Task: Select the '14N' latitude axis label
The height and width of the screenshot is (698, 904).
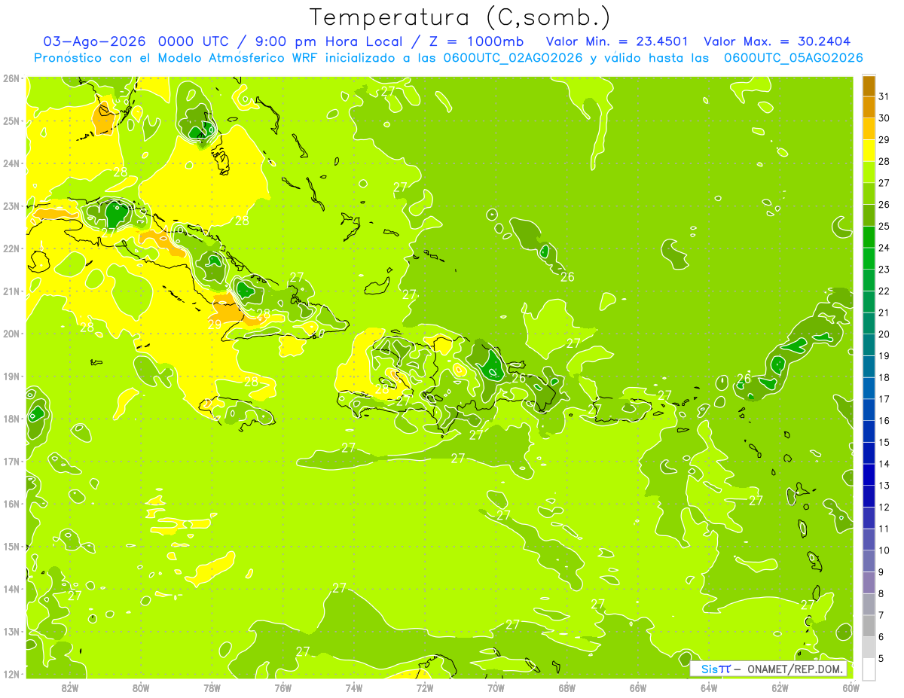Action: coord(11,589)
